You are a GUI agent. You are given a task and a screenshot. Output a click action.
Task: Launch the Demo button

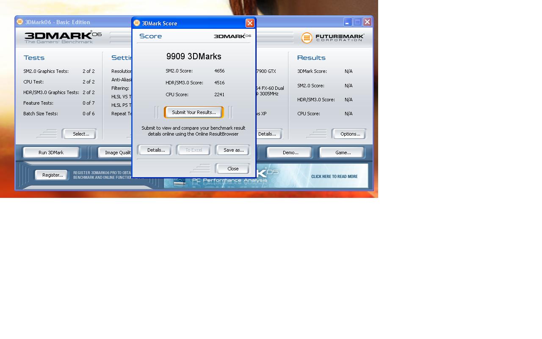point(290,153)
